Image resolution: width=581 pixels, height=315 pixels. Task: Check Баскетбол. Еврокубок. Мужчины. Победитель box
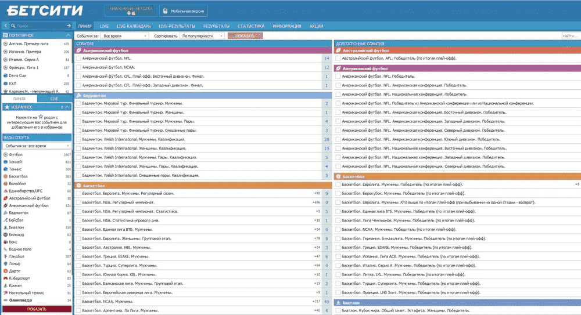338,193
